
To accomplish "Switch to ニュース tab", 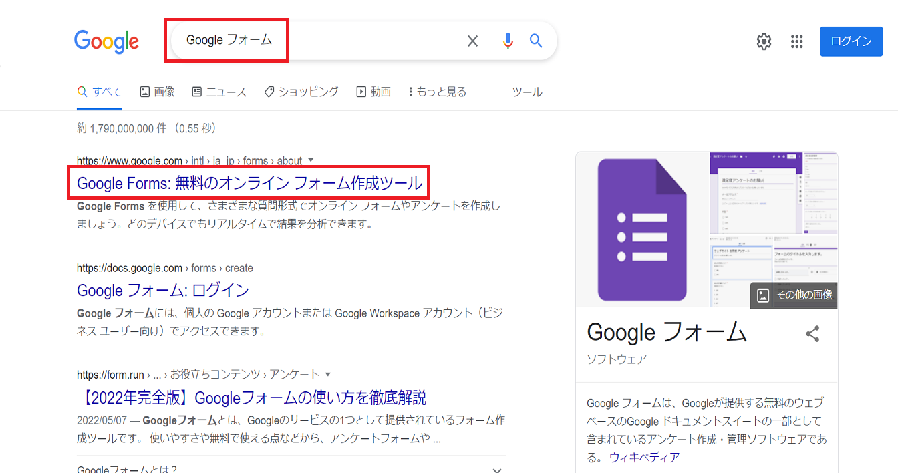I will [218, 92].
